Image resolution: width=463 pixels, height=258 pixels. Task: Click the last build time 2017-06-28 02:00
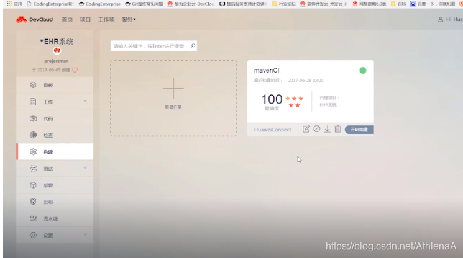[x=306, y=81]
